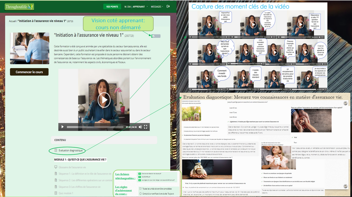Click the Glossaire de l'assurance vie presentation icon
The image size is (352, 197).
point(56,167)
